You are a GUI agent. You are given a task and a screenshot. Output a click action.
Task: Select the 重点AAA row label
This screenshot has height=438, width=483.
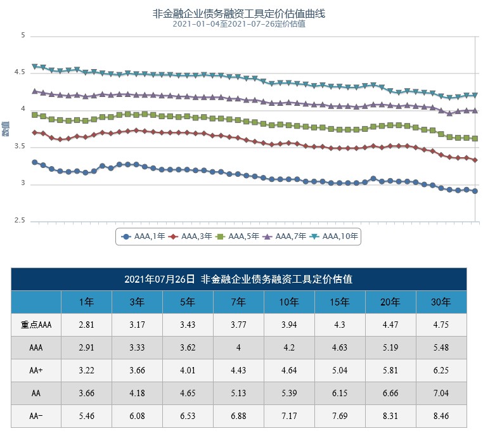[36, 325]
